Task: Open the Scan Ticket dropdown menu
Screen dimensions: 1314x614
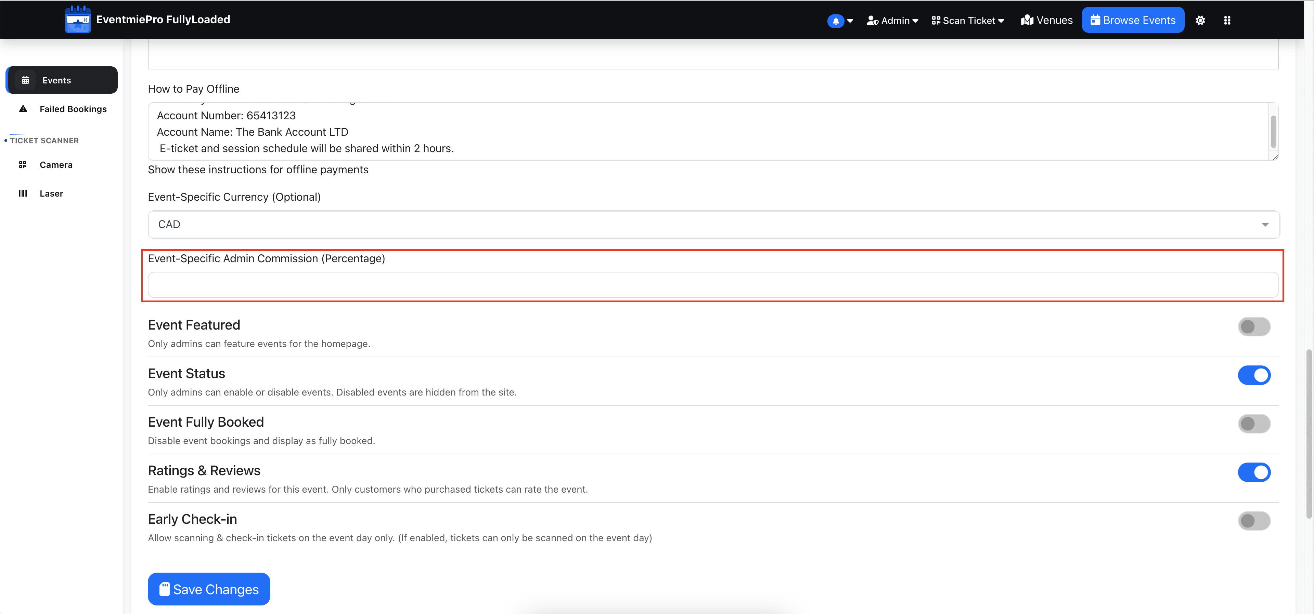Action: point(968,21)
